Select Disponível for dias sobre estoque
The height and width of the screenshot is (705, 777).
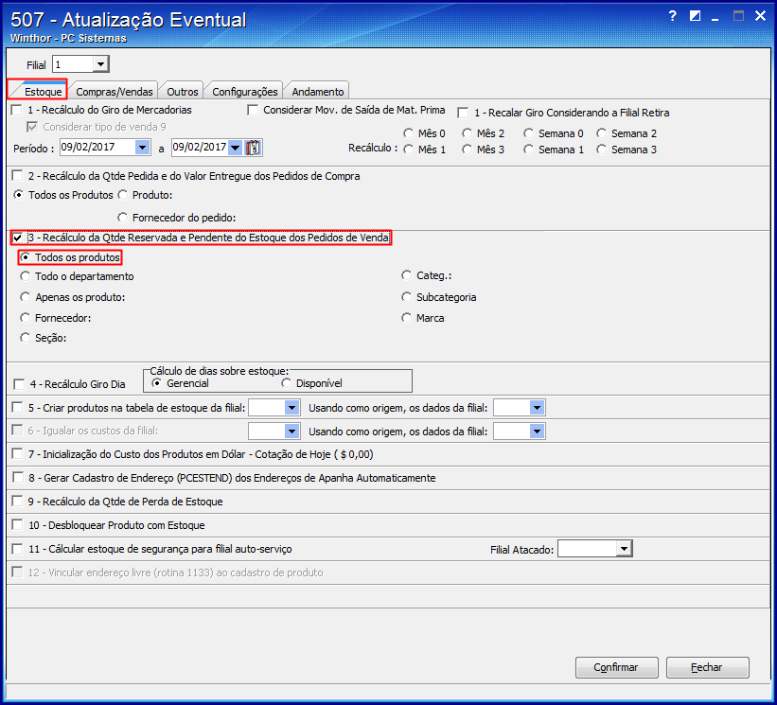click(286, 383)
